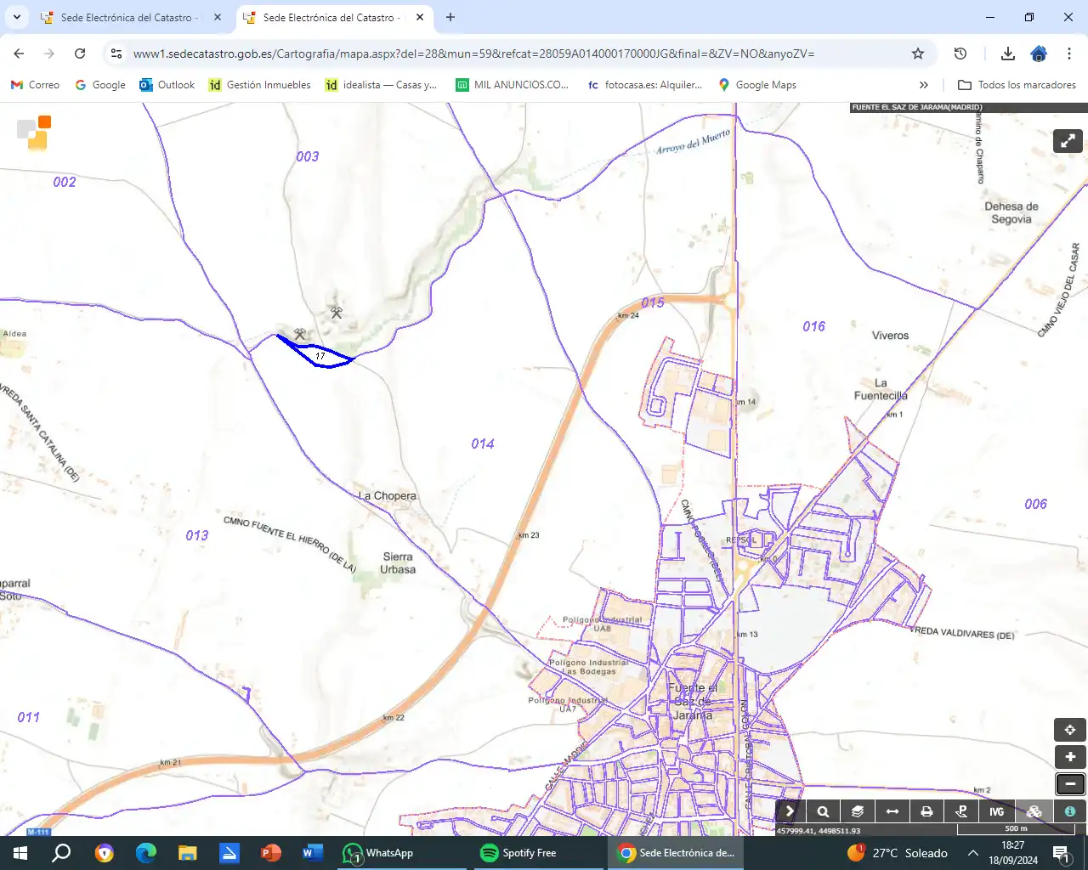Open a new browser tab
1088x870 pixels.
(450, 17)
